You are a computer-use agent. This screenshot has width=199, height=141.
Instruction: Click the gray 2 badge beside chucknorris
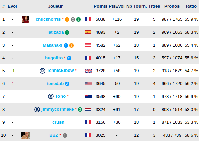pyautogui.click(x=73, y=19)
